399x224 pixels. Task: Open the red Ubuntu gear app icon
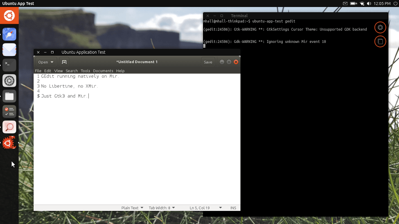point(9,143)
